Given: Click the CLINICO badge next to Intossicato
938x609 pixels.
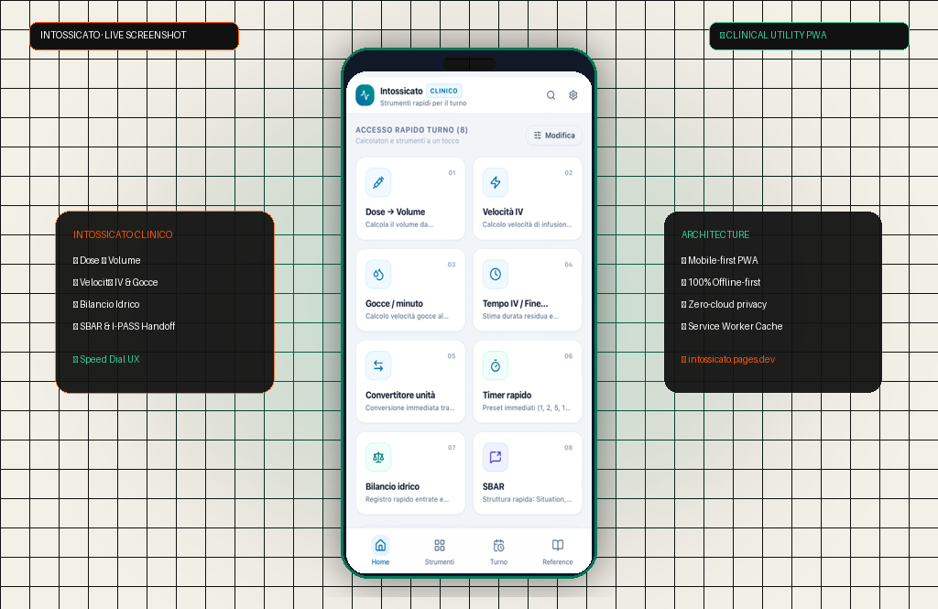Looking at the screenshot, I should tap(444, 91).
